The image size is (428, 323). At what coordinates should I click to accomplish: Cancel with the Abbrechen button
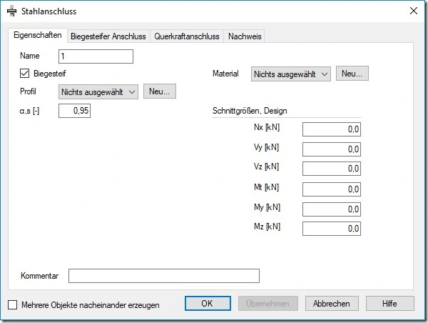click(332, 303)
